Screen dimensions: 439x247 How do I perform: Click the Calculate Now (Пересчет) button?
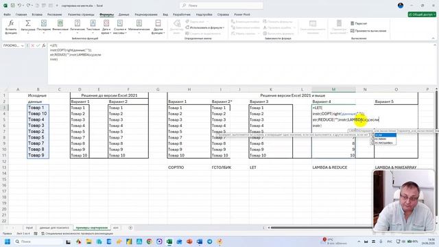[359, 23]
